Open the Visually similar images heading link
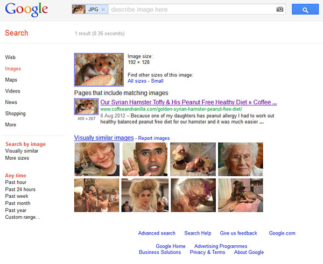Viewport: 323px width, 264px height. coord(104,138)
